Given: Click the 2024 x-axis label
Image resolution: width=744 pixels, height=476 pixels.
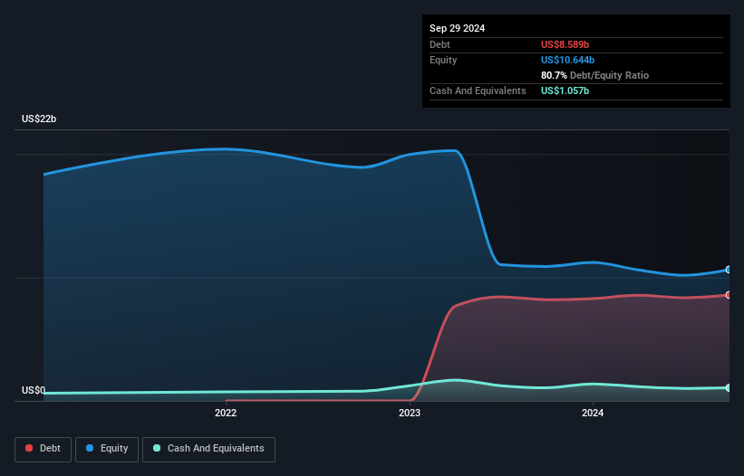Looking at the screenshot, I should pos(593,413).
